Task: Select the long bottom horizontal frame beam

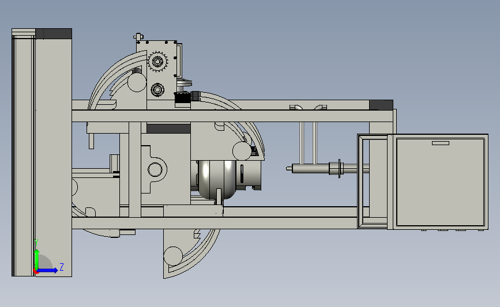Action: click(x=215, y=223)
